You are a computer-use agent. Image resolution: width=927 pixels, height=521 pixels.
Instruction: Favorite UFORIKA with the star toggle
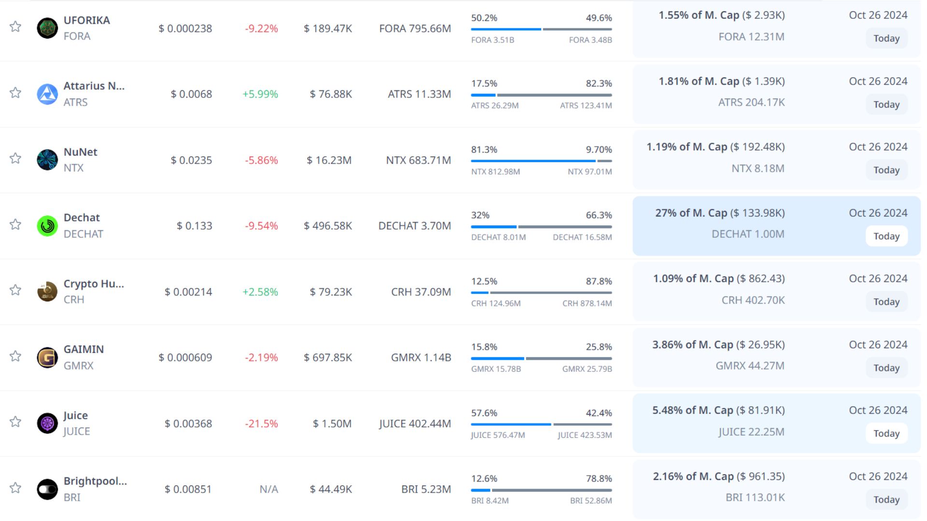[15, 27]
